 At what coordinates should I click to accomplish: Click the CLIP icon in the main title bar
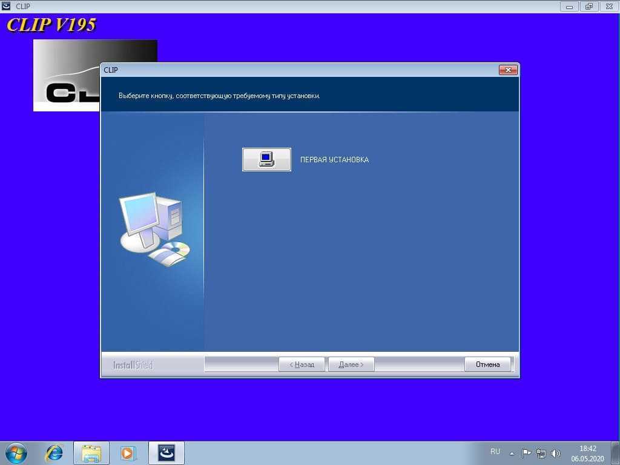click(x=7, y=7)
